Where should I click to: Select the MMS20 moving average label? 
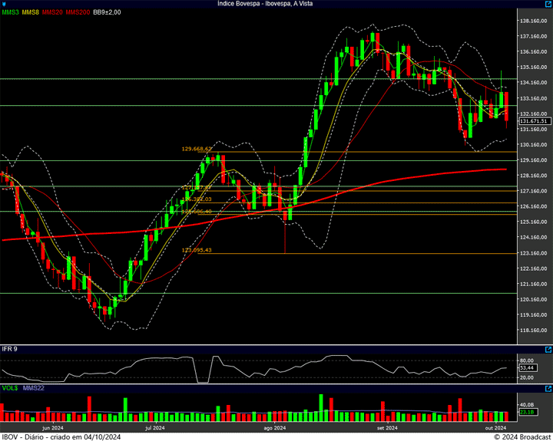click(53, 13)
